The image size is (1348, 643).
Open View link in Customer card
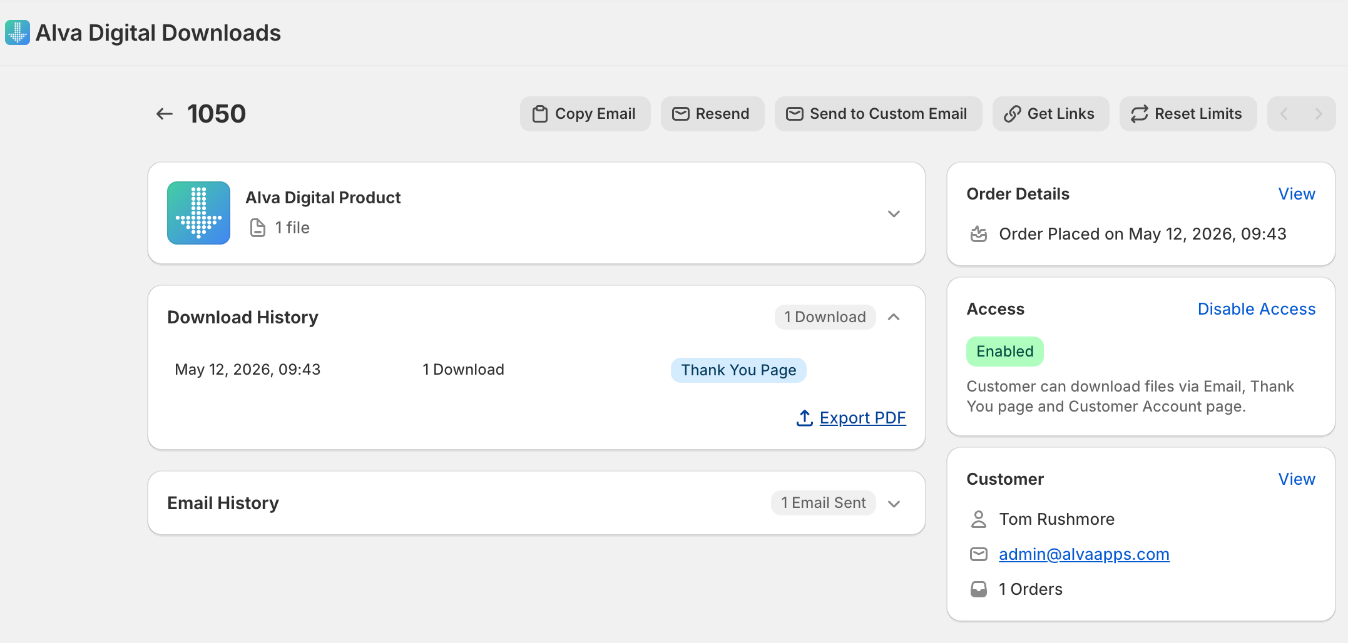point(1297,479)
